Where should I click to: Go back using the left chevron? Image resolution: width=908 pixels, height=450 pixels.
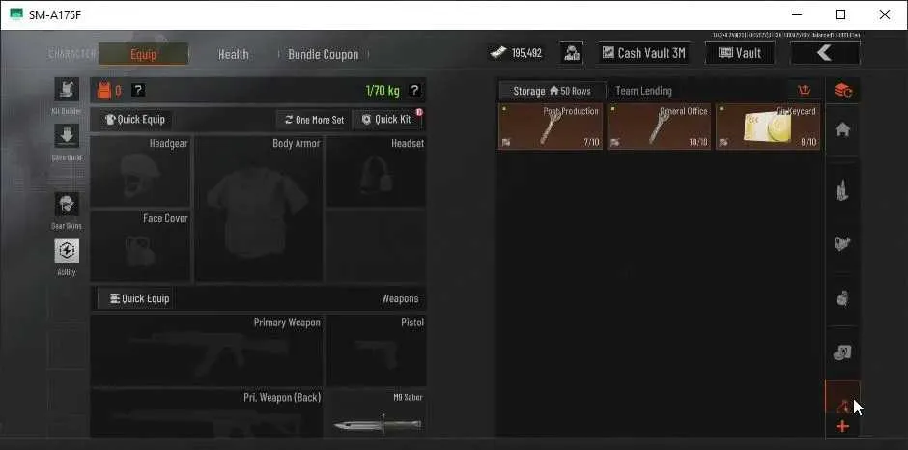(825, 53)
